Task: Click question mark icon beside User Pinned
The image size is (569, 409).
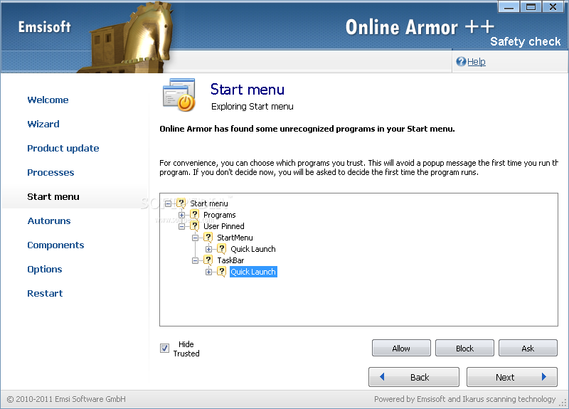Action: [x=194, y=226]
